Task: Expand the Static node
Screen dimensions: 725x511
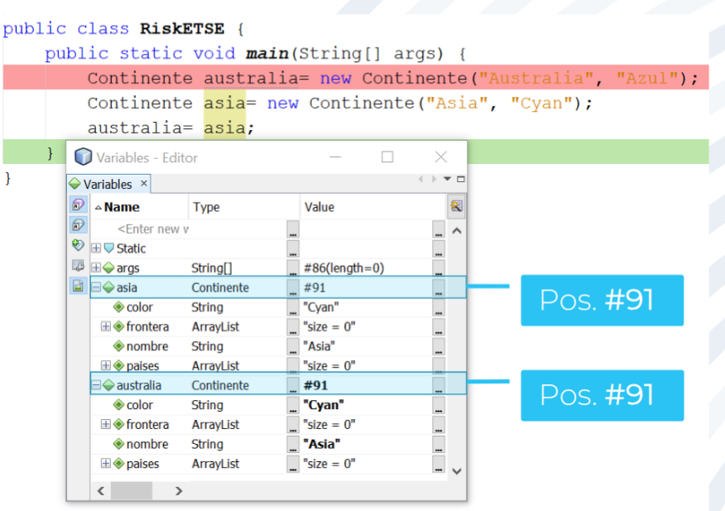Action: pos(96,248)
